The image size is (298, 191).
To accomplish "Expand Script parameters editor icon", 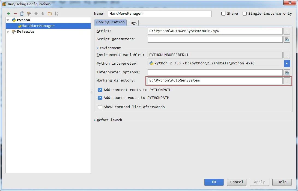I will click(x=287, y=39).
